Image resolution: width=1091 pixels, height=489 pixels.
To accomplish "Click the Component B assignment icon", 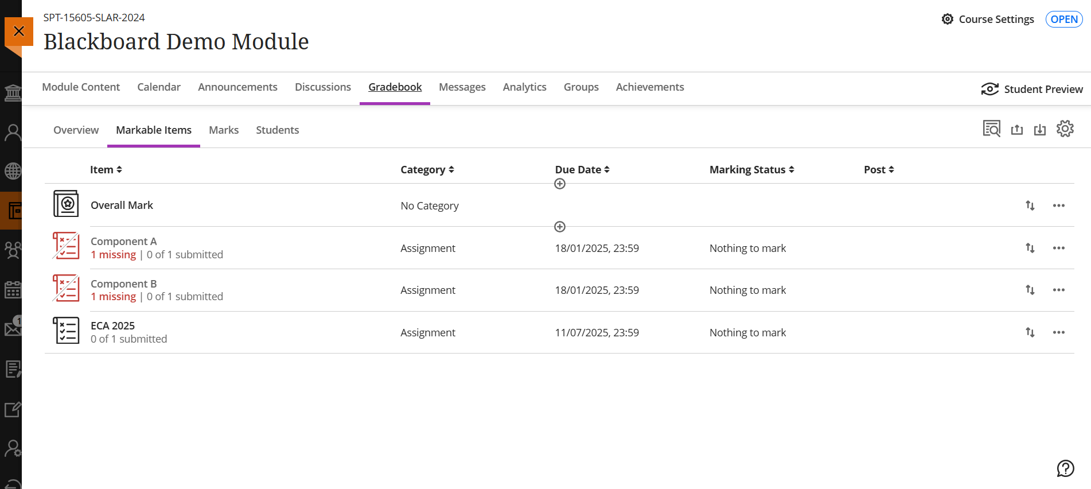I will pyautogui.click(x=66, y=288).
